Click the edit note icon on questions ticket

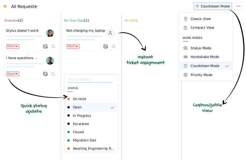pyautogui.click(x=46, y=74)
